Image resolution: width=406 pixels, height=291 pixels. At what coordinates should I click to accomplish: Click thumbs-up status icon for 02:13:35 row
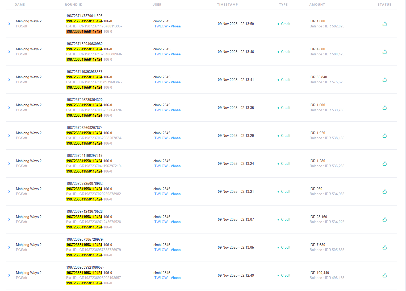pos(384,108)
